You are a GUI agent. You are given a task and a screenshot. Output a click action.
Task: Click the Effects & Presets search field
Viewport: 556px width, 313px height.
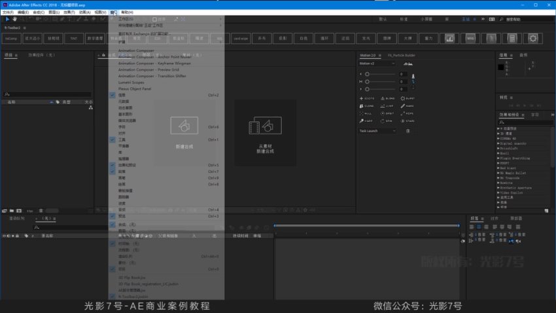coord(525,122)
